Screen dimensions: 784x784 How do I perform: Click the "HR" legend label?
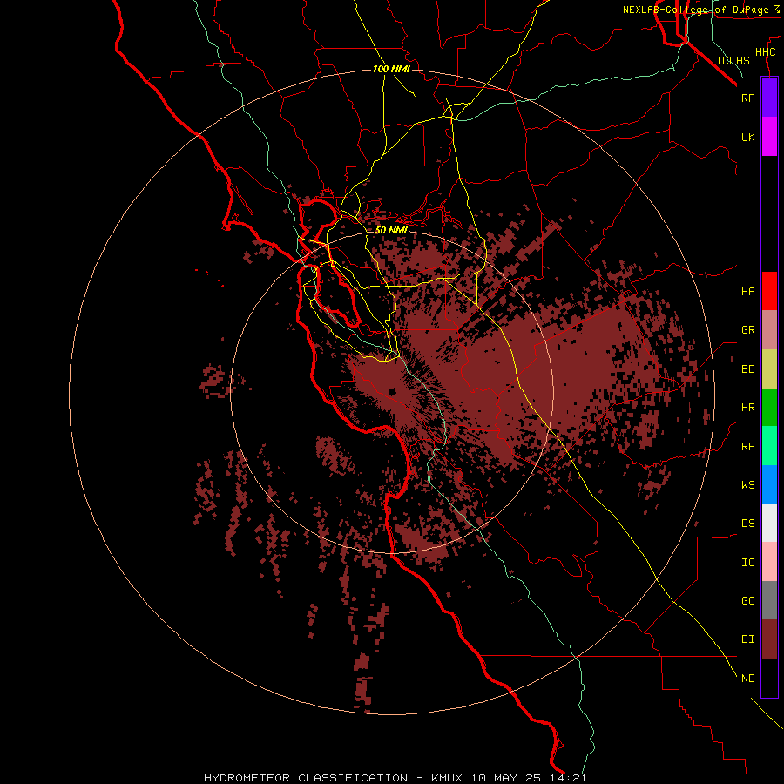(747, 408)
